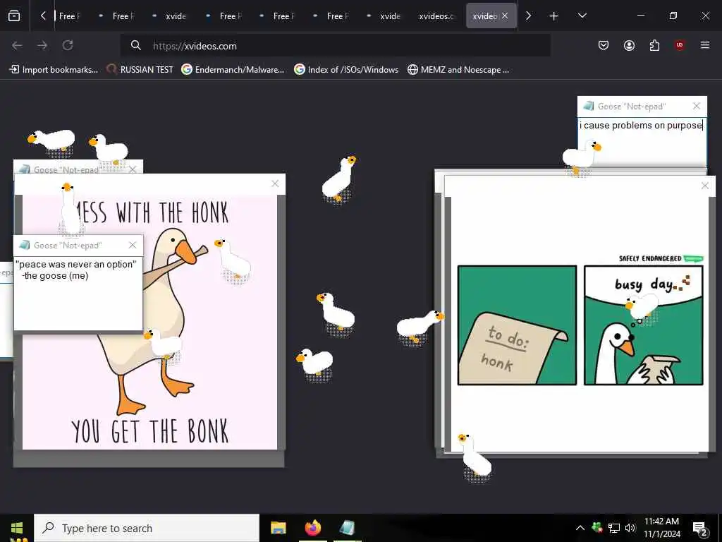Switch to the fifth 'Free' tab
This screenshot has height=542, width=722.
click(333, 16)
